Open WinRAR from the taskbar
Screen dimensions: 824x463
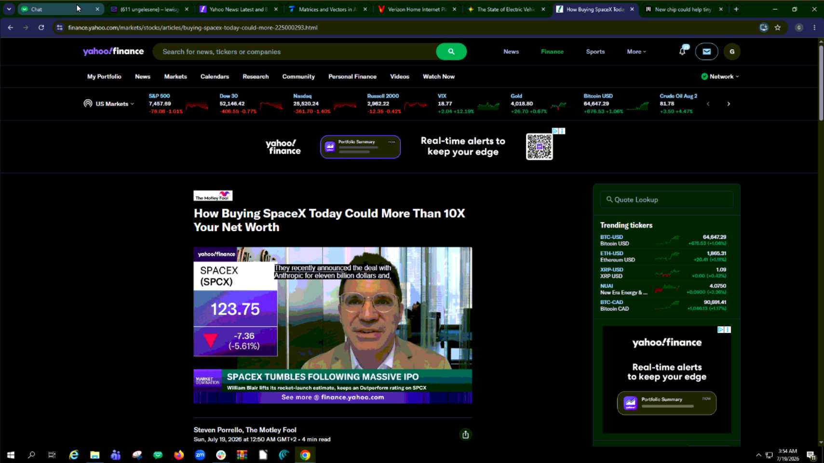(242, 455)
